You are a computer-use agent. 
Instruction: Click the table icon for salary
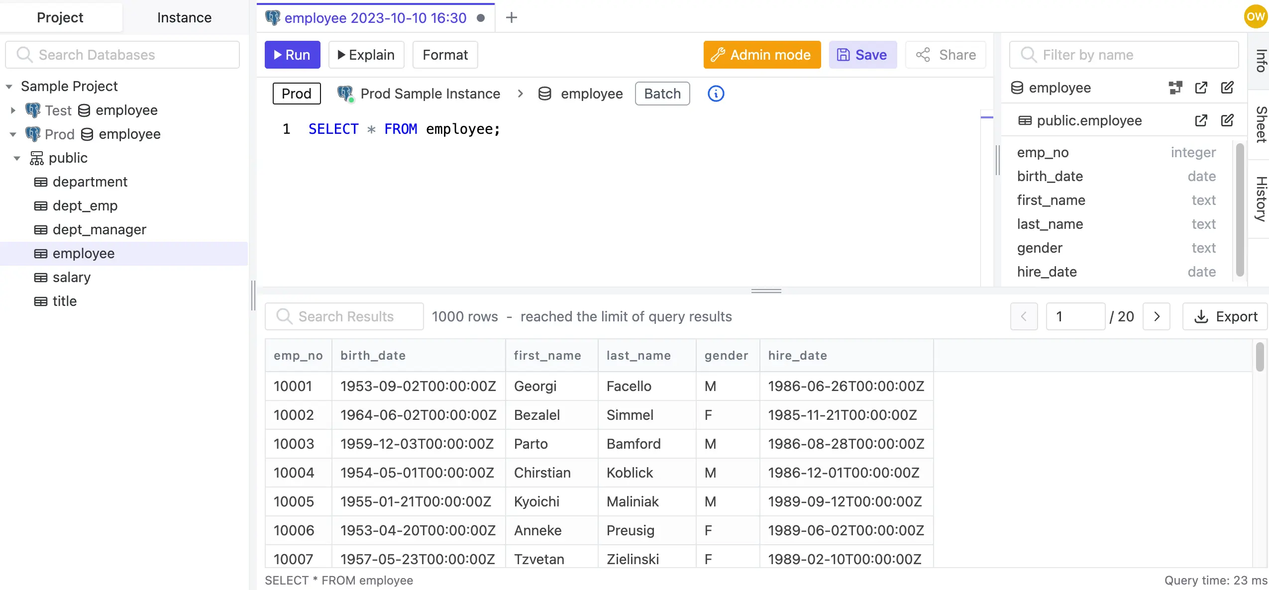41,278
